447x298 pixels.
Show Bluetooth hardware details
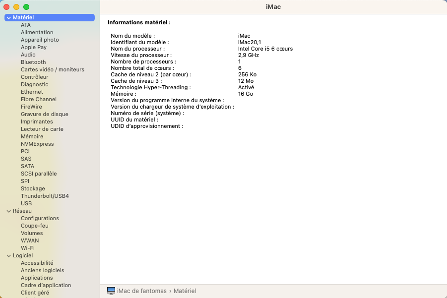pos(33,62)
